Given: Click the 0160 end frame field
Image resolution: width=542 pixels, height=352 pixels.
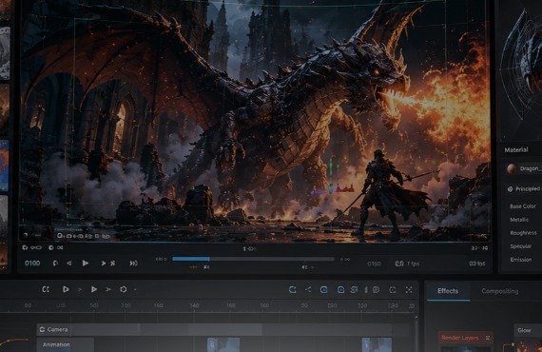Looking at the screenshot, I should click(374, 264).
